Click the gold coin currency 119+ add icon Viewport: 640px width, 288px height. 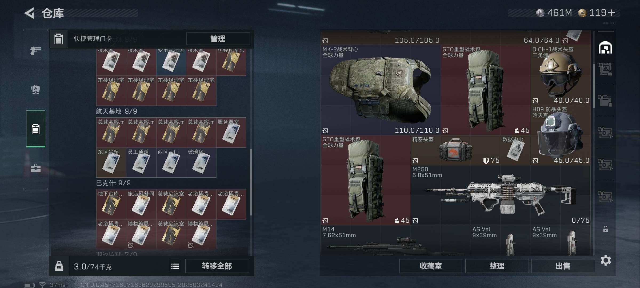coord(611,13)
